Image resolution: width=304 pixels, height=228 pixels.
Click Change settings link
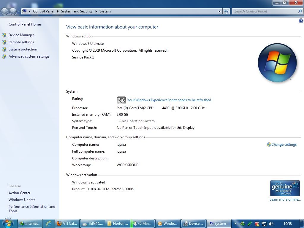click(x=284, y=145)
